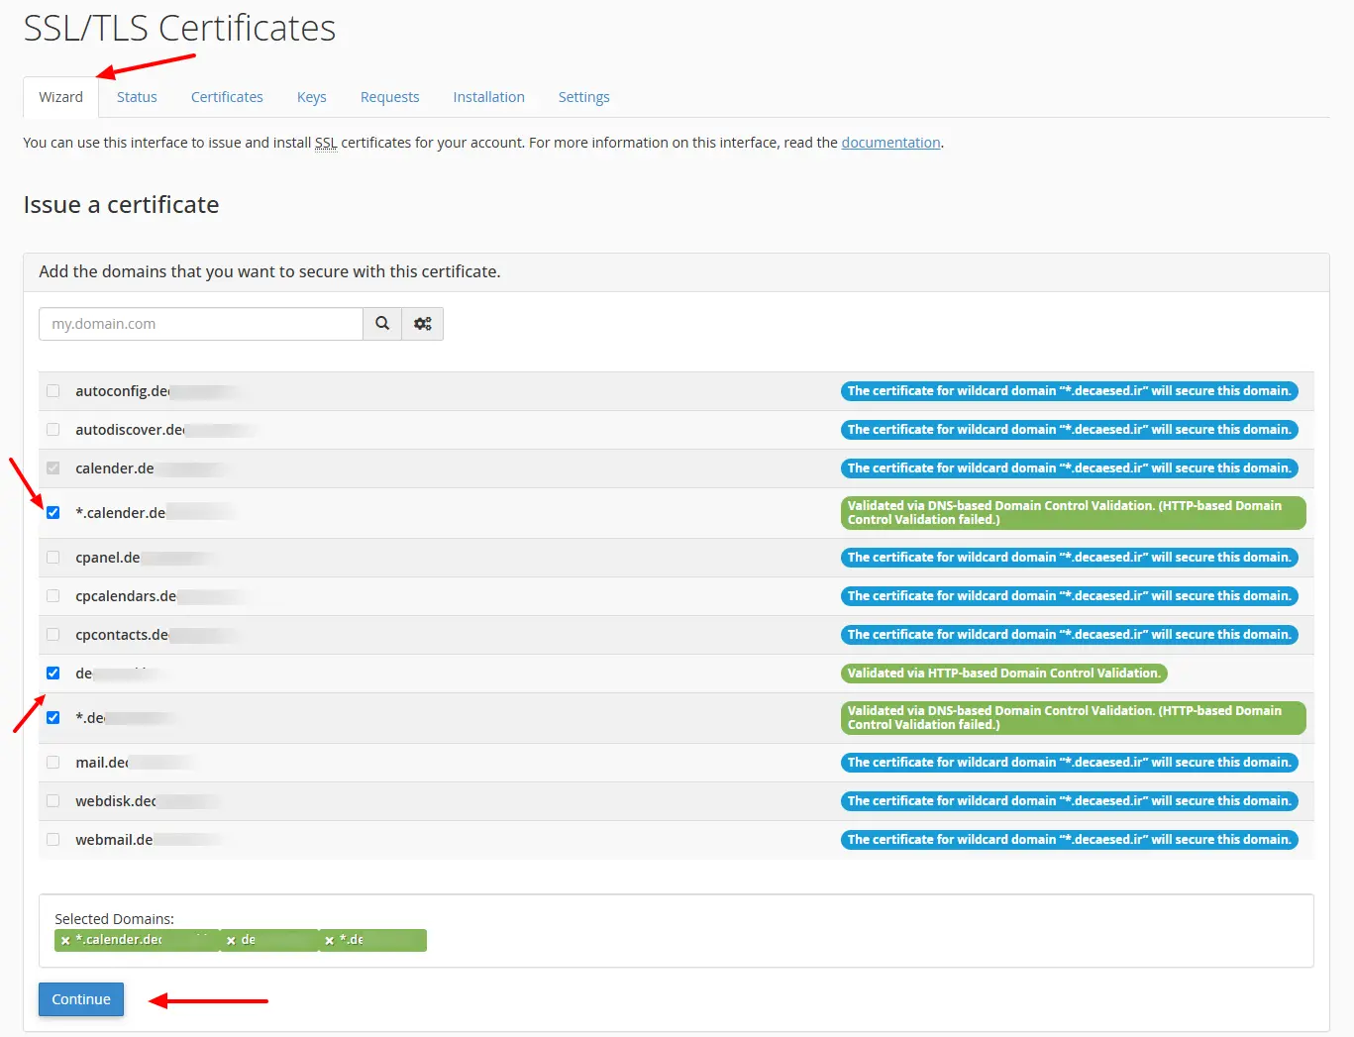Open the Status tab
The image size is (1354, 1037).
coord(137,97)
